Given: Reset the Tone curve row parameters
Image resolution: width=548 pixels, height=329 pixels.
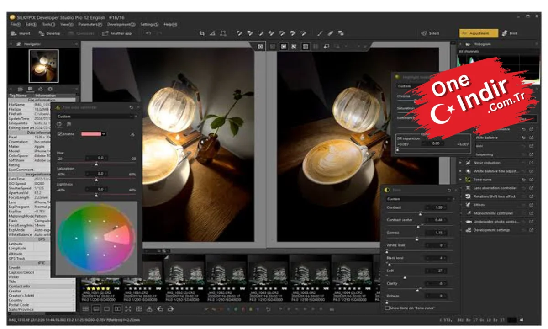Looking at the screenshot, I should click(524, 180).
